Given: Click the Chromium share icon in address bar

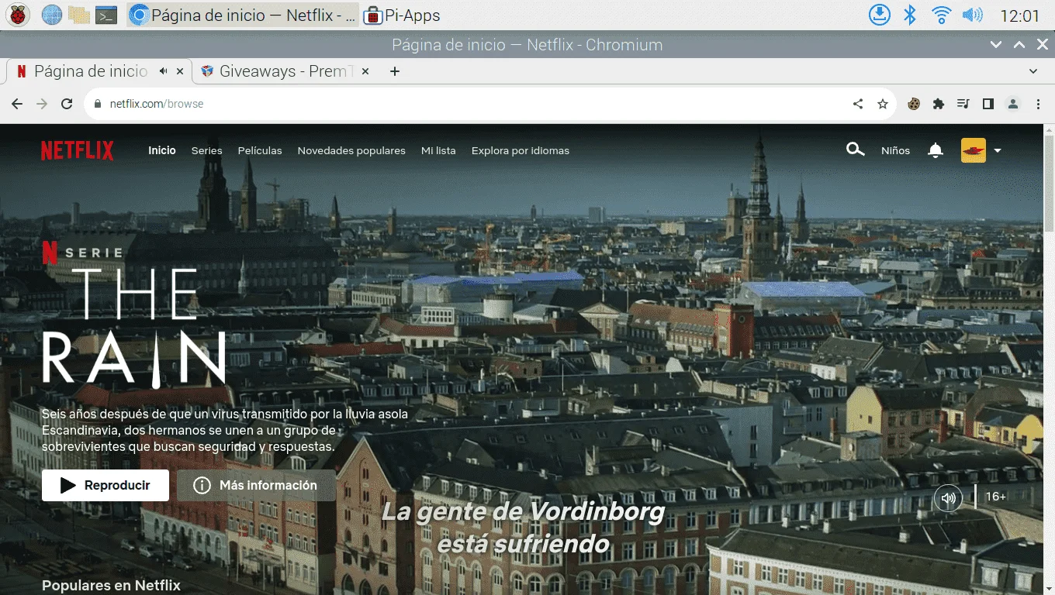Looking at the screenshot, I should point(858,104).
